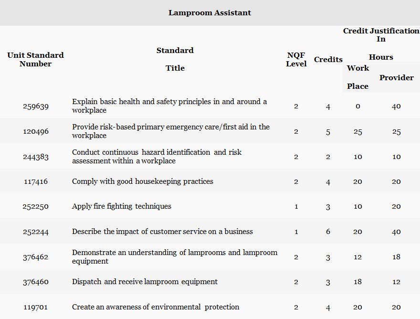The height and width of the screenshot is (319, 420).
Task: Click the Lamproom Assistant table heading
Action: (210, 13)
